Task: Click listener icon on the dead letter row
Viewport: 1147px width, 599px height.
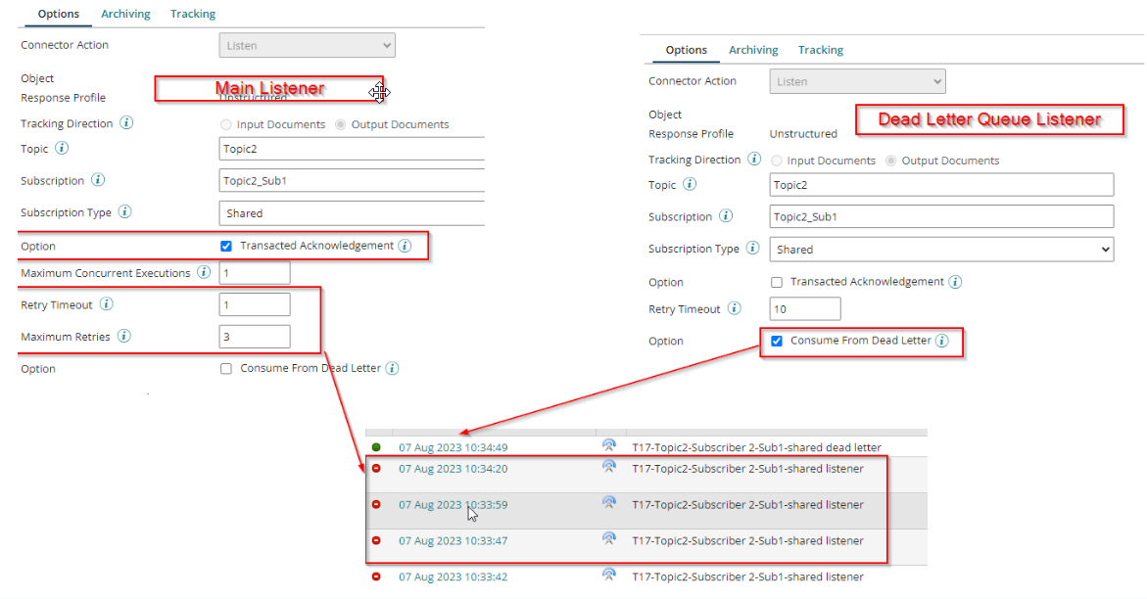Action: 608,446
